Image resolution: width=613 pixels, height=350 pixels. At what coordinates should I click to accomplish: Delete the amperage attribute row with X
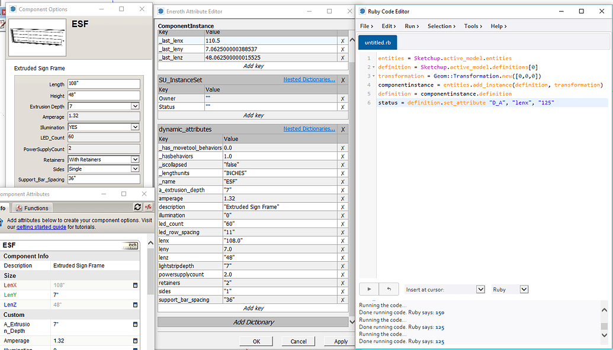[x=342, y=199]
